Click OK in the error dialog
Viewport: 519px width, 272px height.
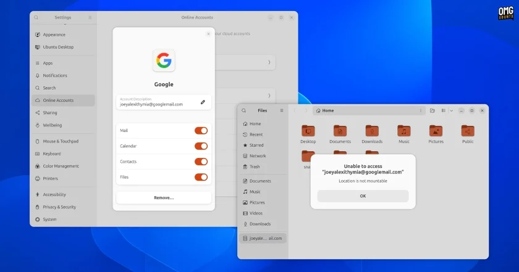click(363, 196)
